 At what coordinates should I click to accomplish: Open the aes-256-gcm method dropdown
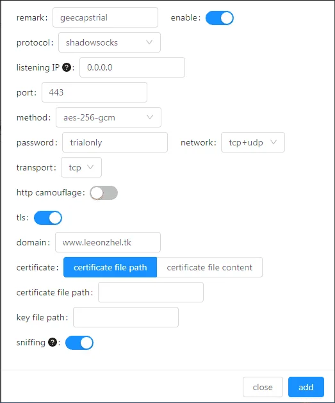tap(108, 117)
